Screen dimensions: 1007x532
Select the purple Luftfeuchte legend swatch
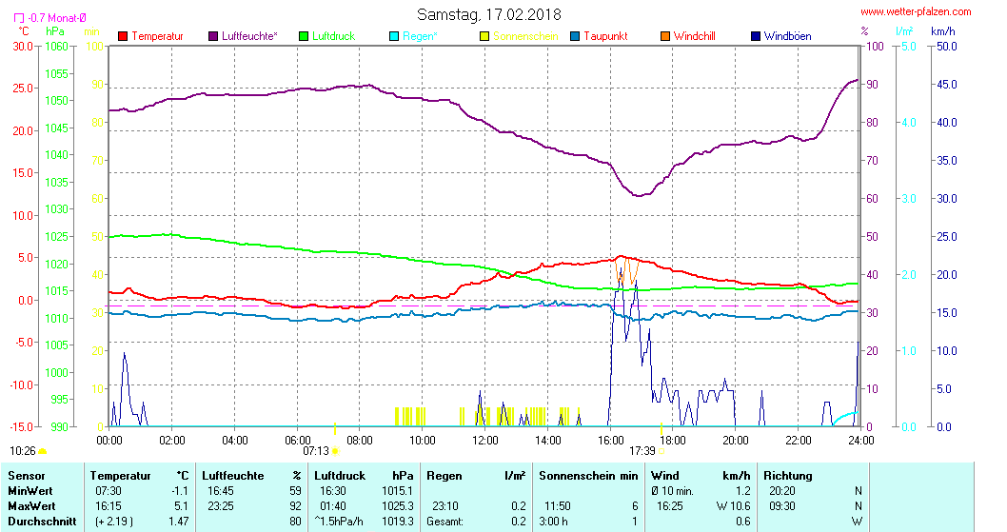[x=213, y=36]
